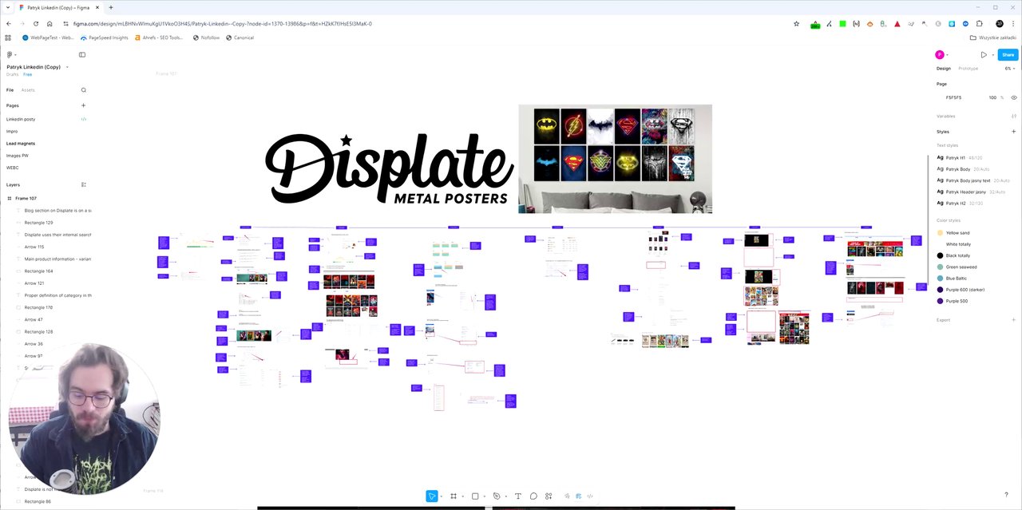Open Frame tool options dropdown arrow

(462, 496)
